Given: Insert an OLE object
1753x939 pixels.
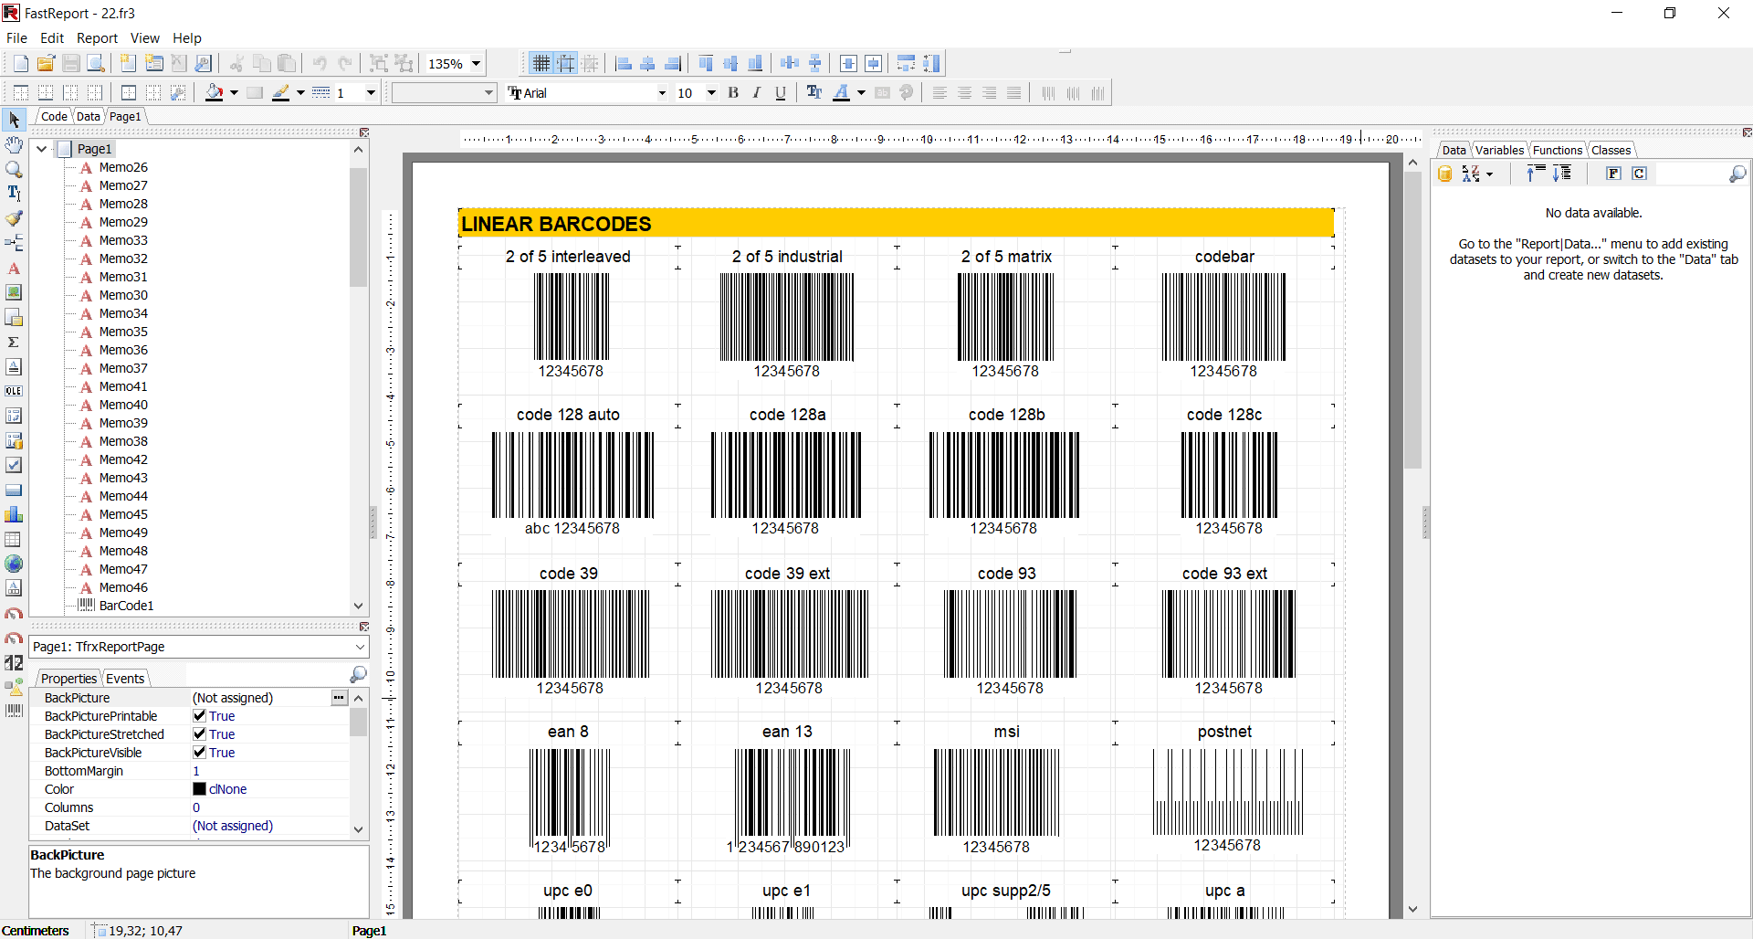Looking at the screenshot, I should point(14,391).
